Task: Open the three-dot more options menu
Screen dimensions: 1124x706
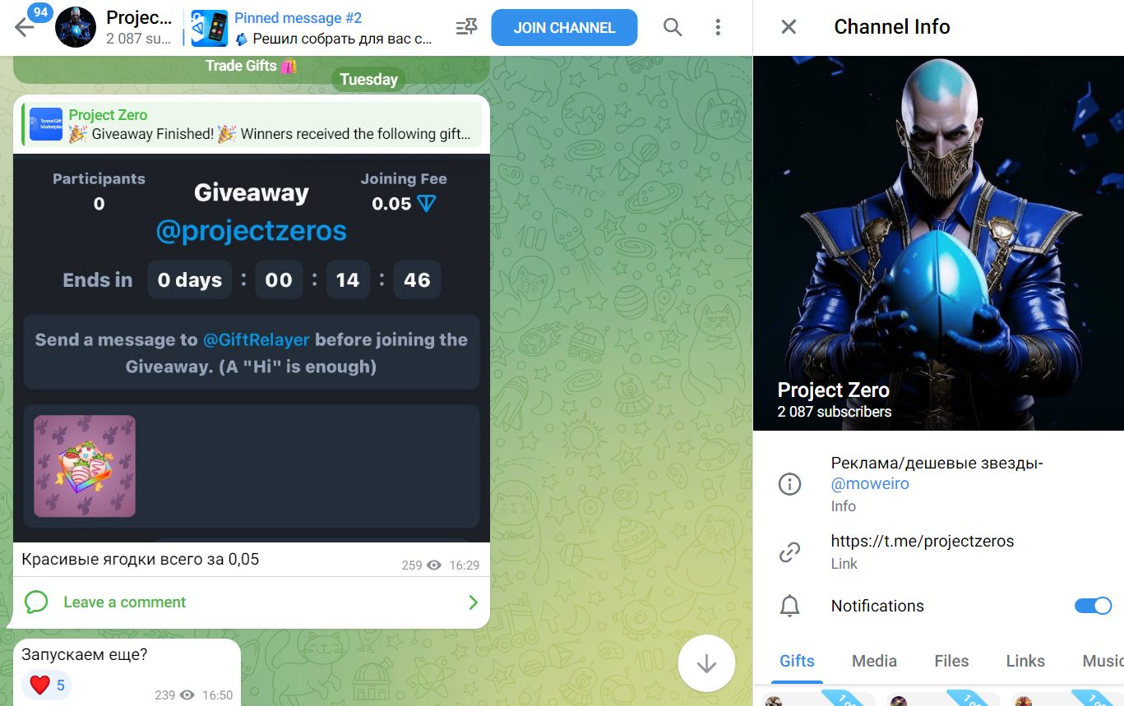Action: pyautogui.click(x=718, y=28)
